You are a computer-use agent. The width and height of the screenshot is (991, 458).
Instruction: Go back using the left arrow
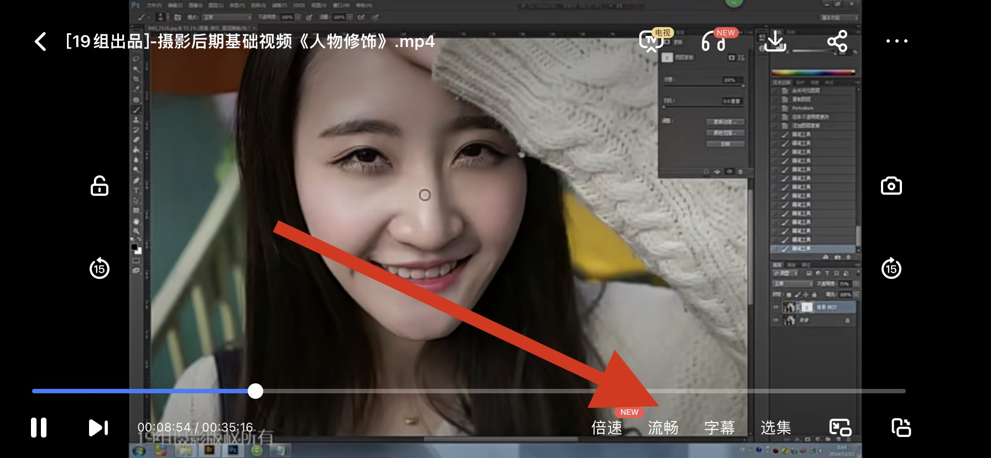point(40,41)
